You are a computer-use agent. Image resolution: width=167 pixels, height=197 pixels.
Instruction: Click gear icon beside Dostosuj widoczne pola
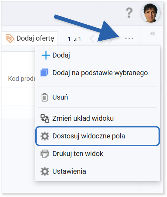(x=45, y=136)
